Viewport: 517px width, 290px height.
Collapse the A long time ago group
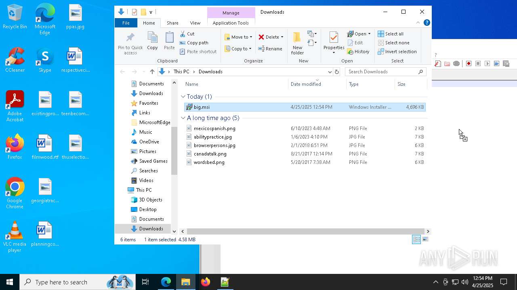click(x=183, y=118)
